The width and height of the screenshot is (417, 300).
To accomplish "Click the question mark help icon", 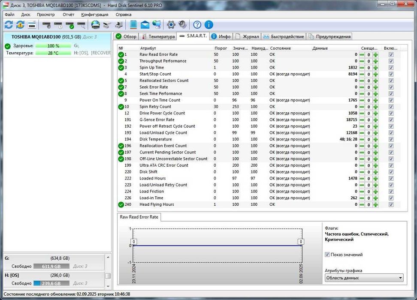I will click(197, 25).
